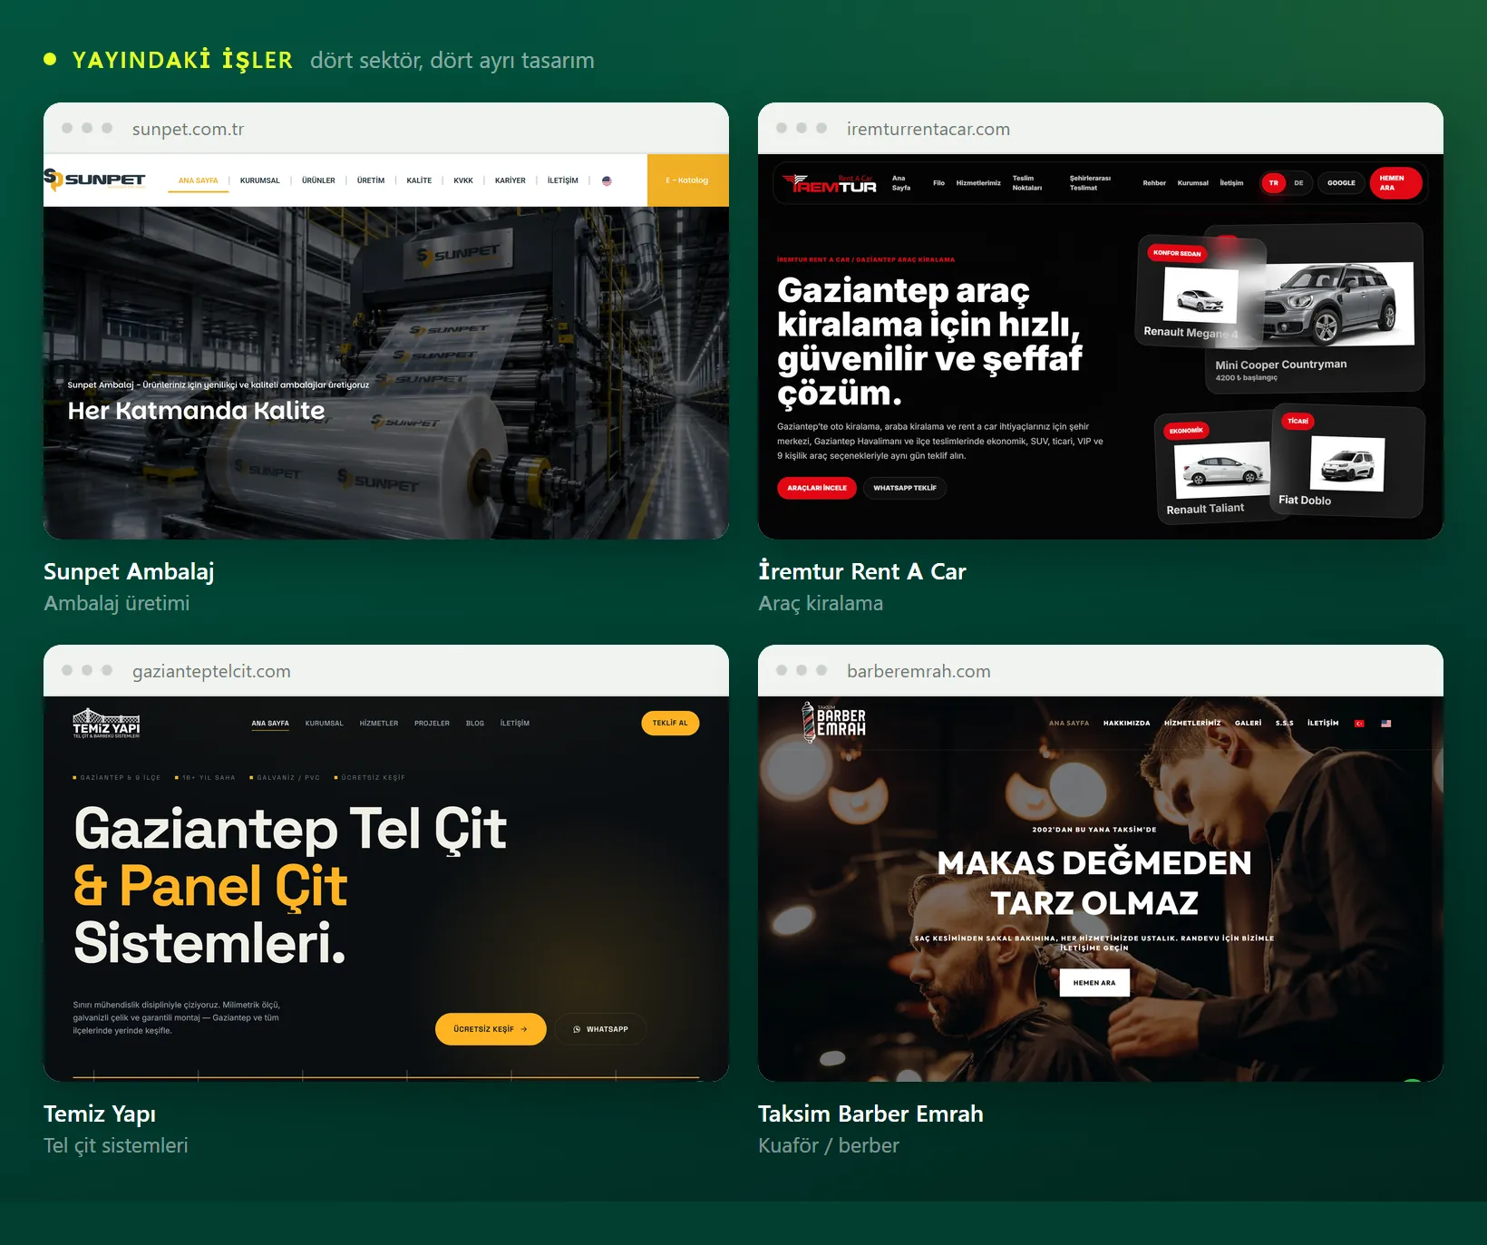Open Hizmetlerimiz in İremtur navigation

978,183
